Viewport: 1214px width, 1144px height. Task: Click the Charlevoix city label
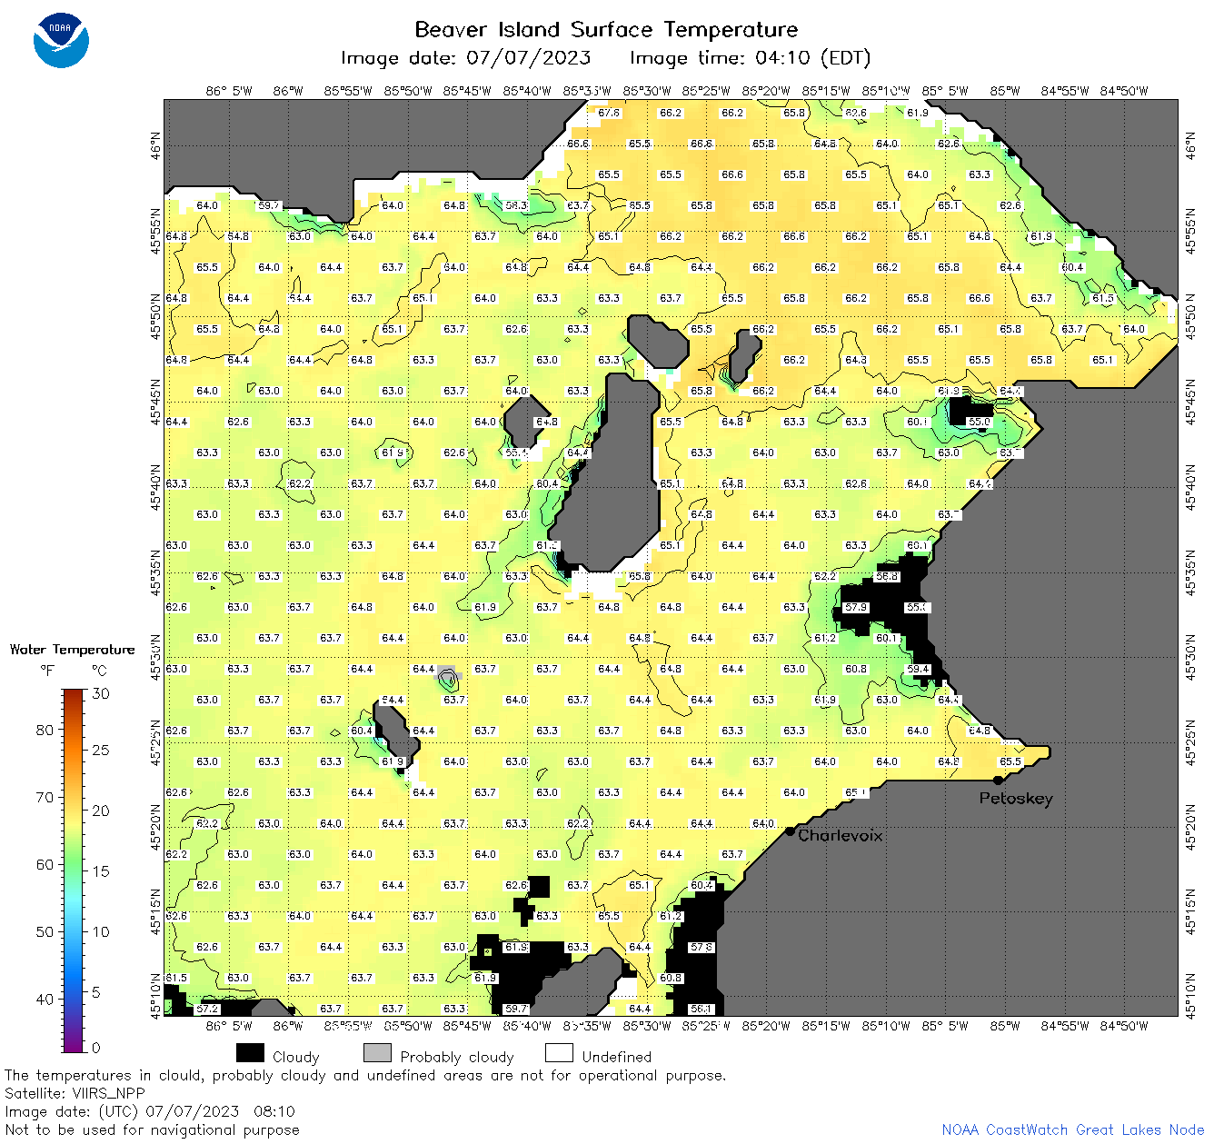tap(840, 835)
